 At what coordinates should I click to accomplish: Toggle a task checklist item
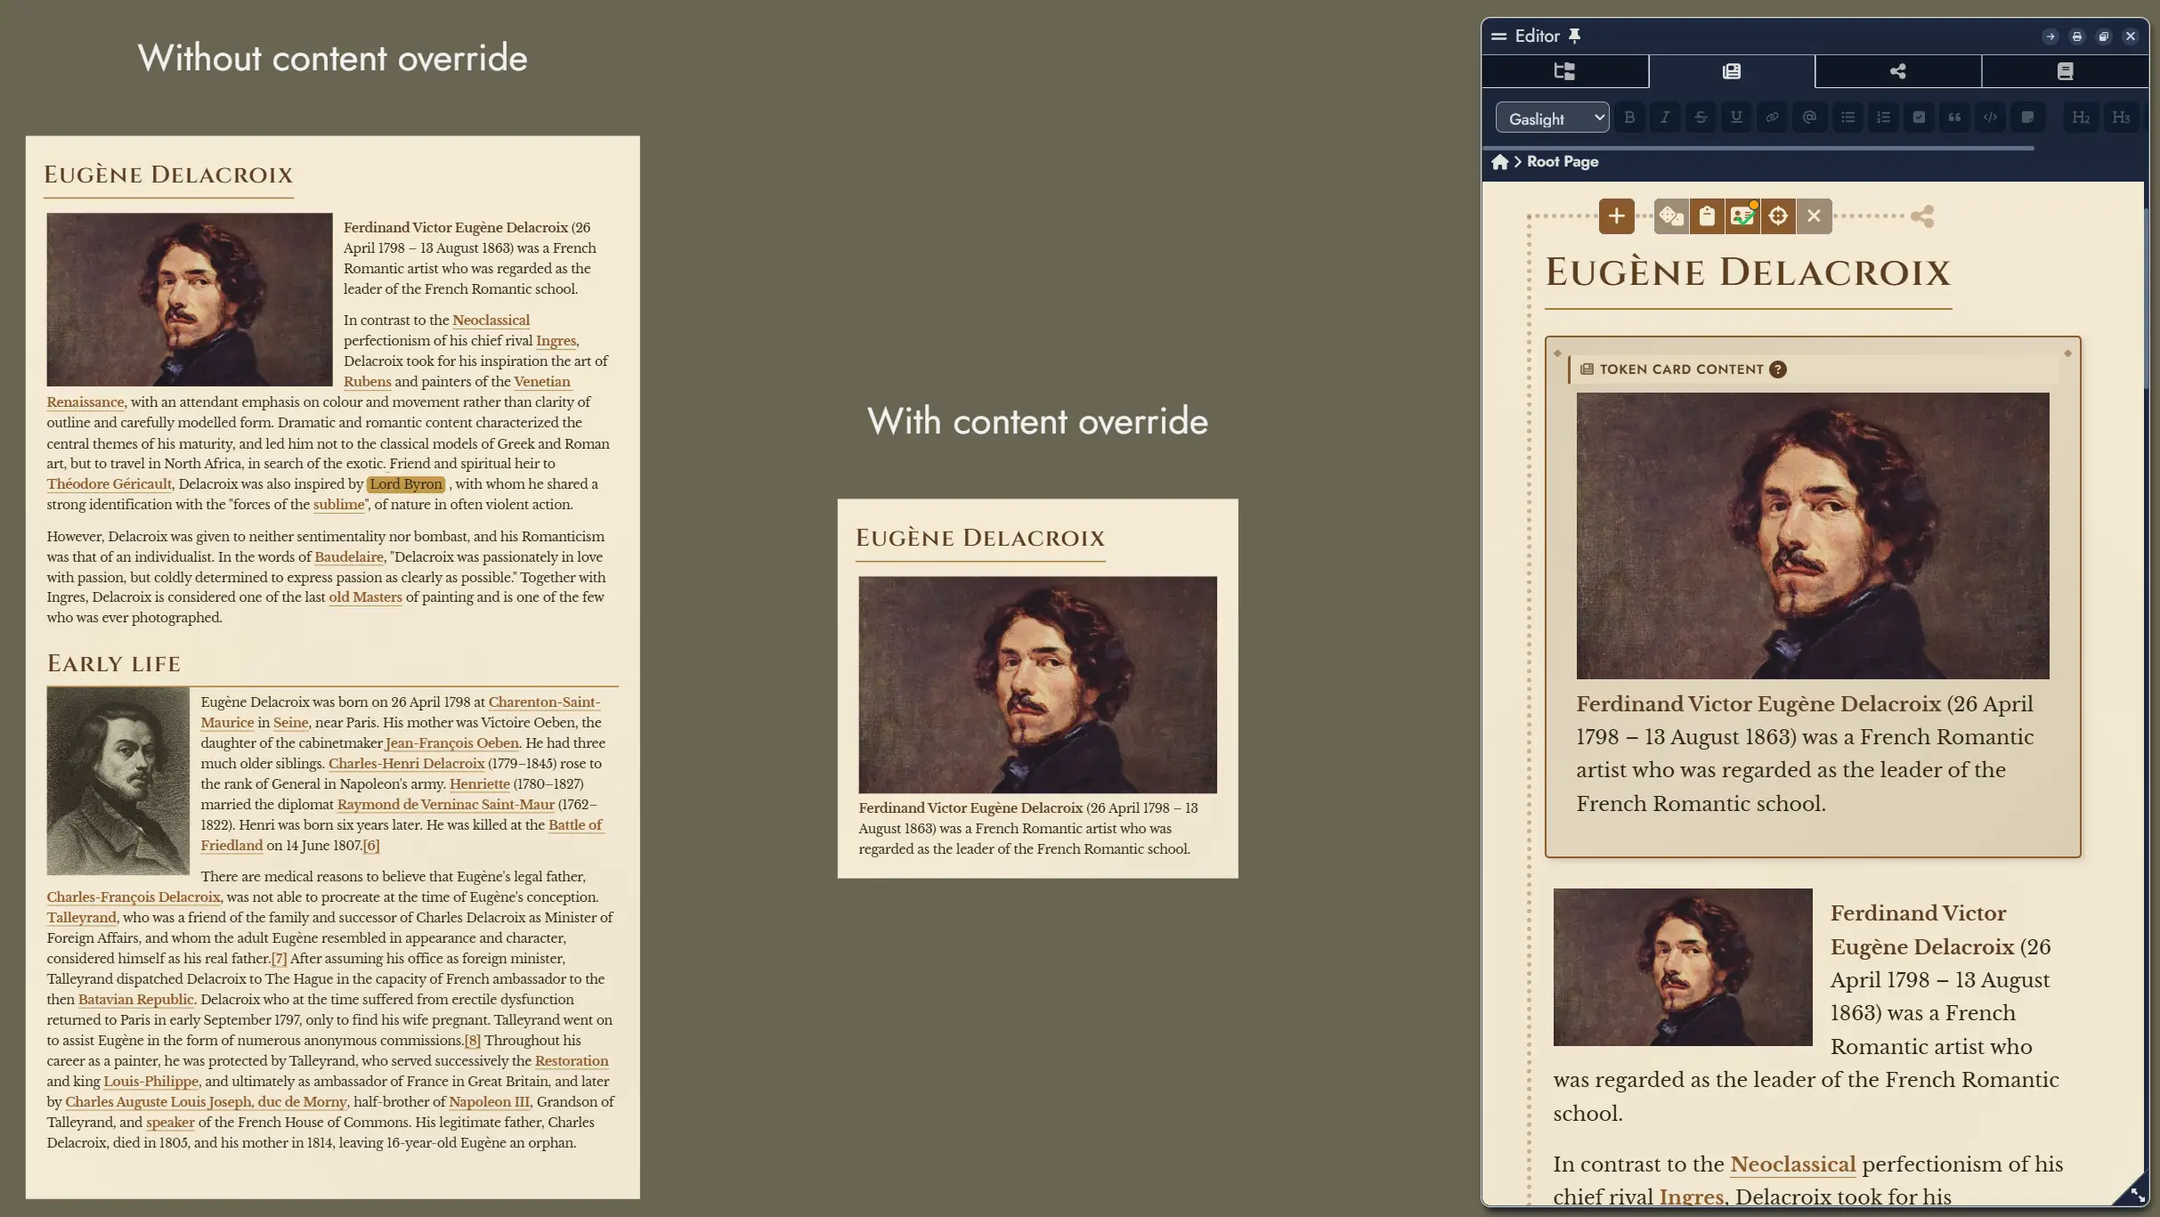tap(1919, 117)
